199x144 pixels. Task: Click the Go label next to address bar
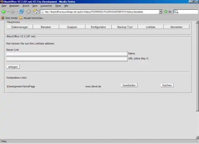tap(170, 12)
